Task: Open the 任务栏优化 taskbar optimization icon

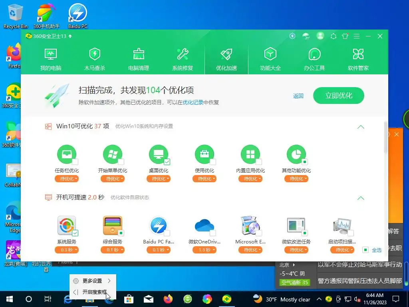Action: 67,154
